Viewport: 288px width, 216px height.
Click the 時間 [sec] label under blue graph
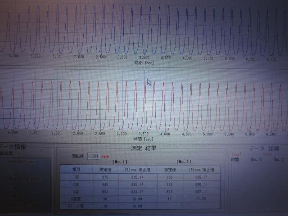point(144,63)
